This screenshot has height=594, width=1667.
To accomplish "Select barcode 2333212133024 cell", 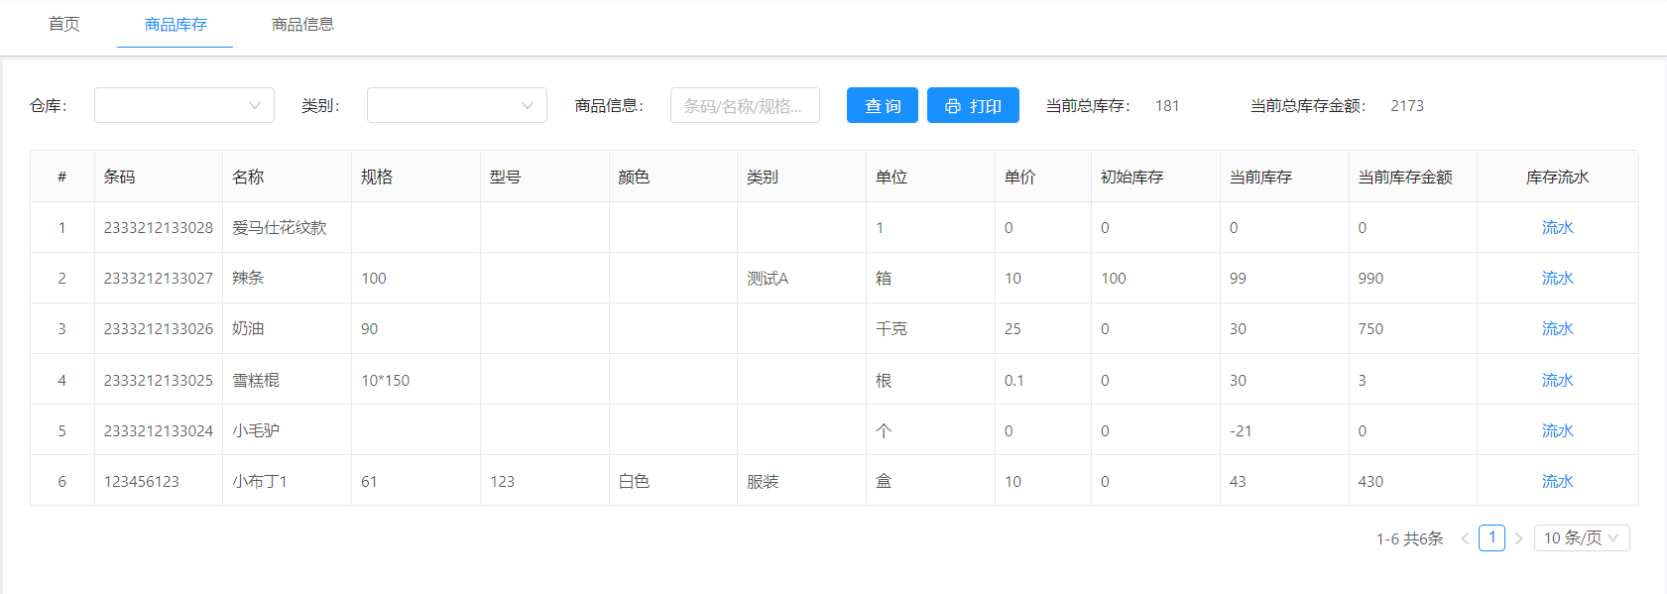I will pyautogui.click(x=159, y=430).
